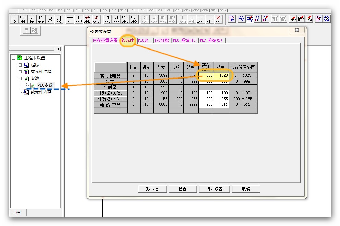340x226 pixels.
Task: Open the I/O分配 tab
Action: click(x=161, y=40)
